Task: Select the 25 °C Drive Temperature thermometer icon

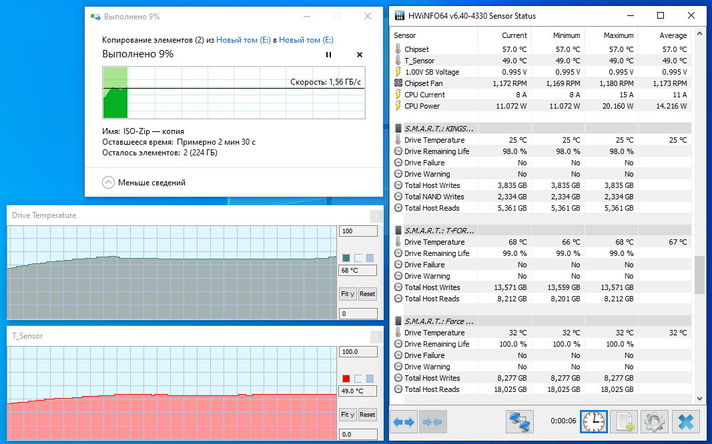Action: click(398, 140)
